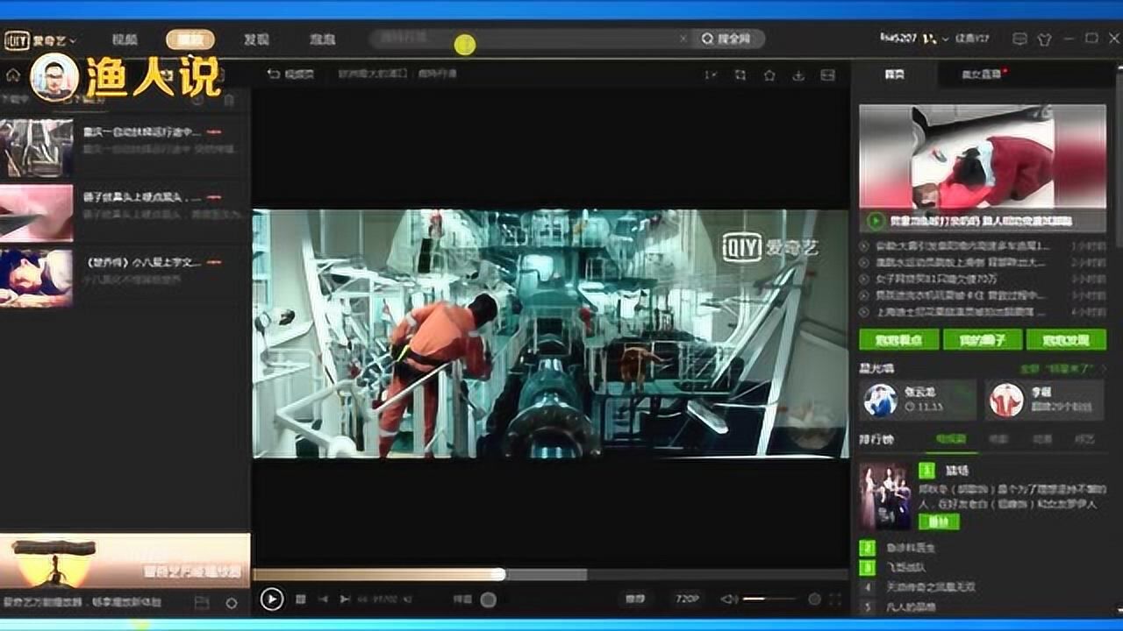Click the favorite star icon above video
Image resolution: width=1123 pixels, height=631 pixels.
pyautogui.click(x=769, y=75)
